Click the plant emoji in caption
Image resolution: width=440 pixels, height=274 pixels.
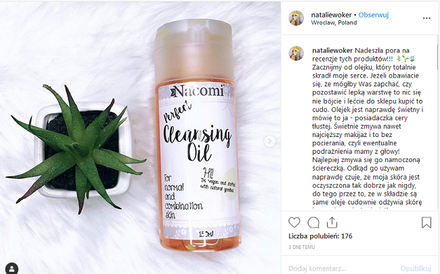(405, 59)
